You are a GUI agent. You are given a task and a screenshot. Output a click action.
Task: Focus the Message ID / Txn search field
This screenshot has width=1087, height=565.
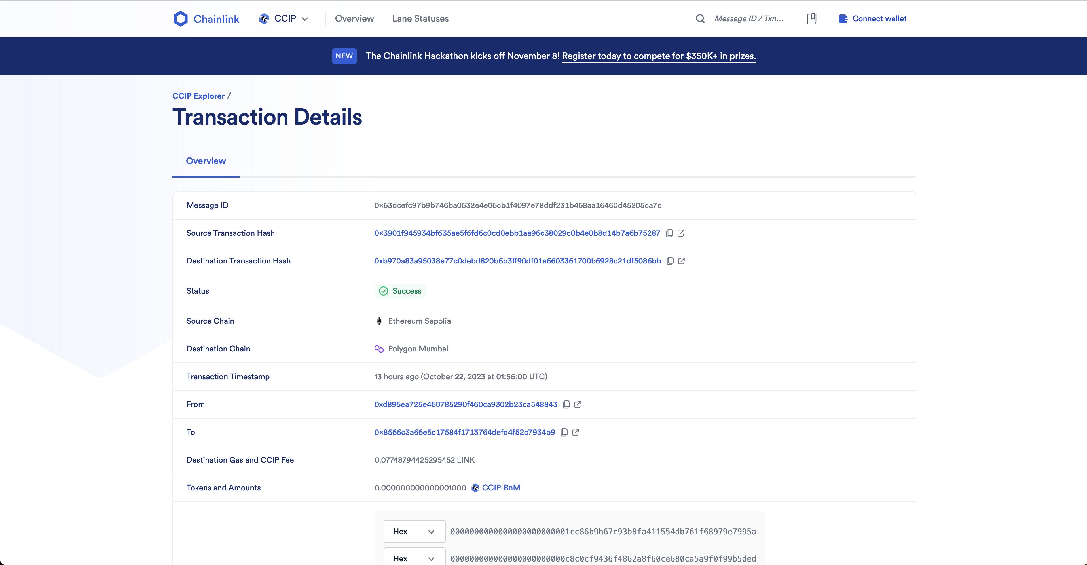click(749, 19)
